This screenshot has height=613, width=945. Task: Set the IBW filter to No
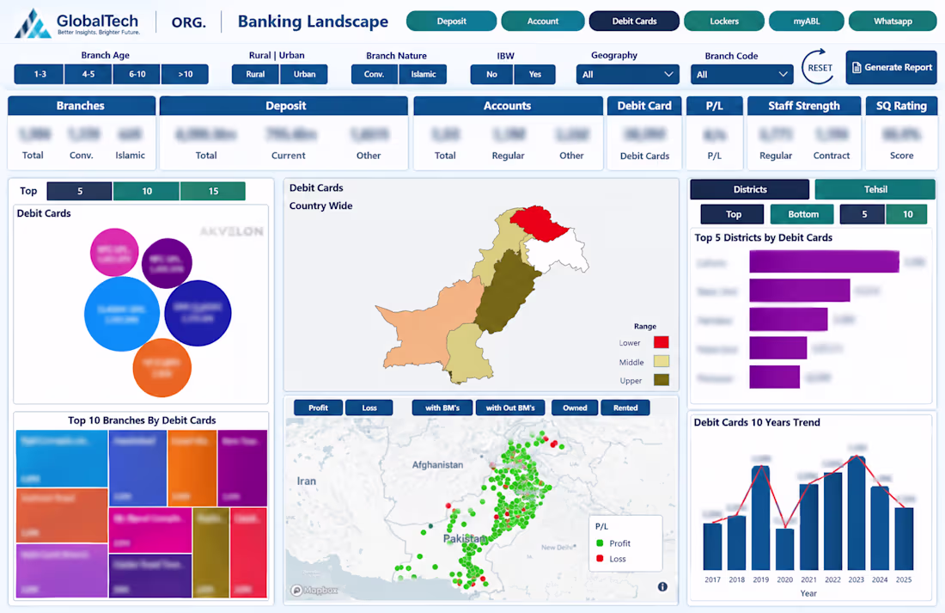tap(491, 74)
